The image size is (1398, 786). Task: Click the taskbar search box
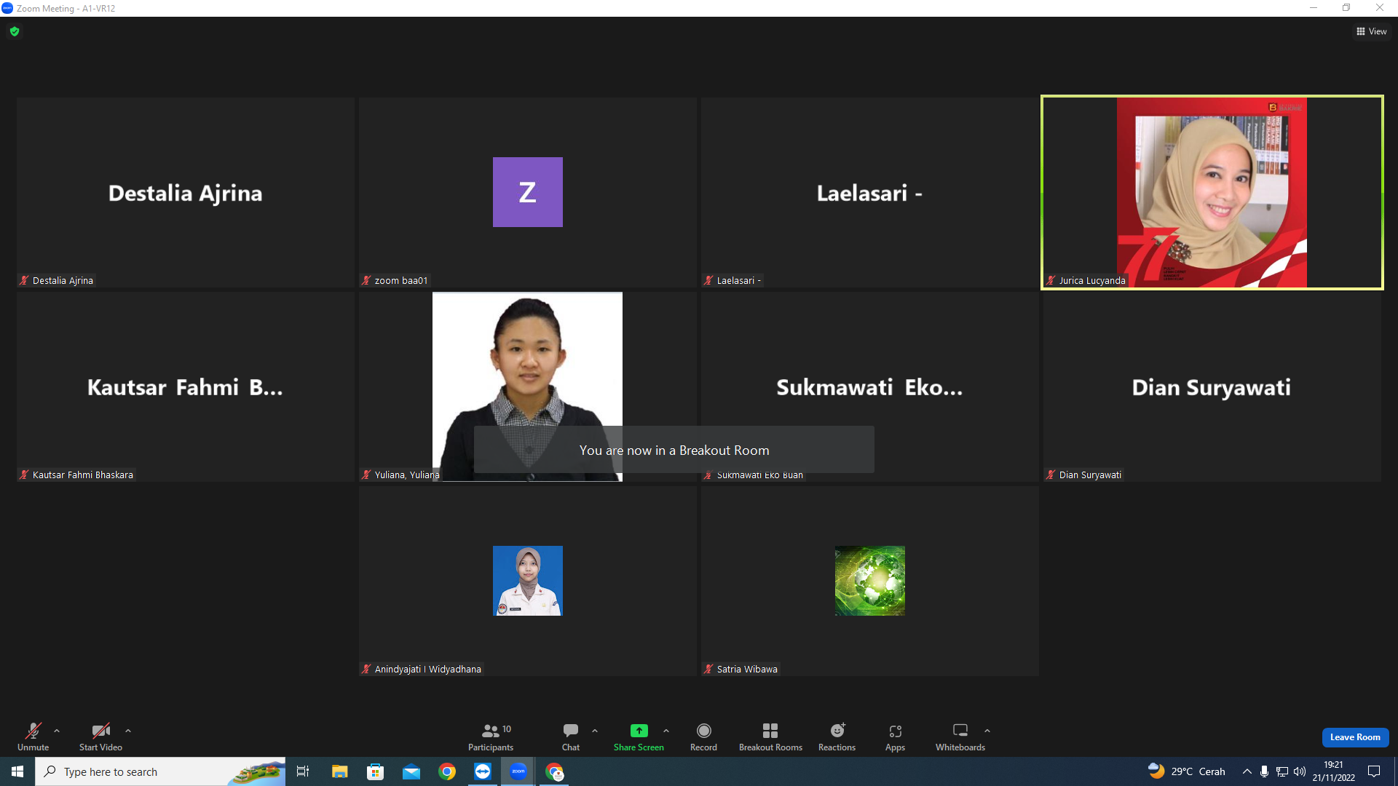point(160,771)
